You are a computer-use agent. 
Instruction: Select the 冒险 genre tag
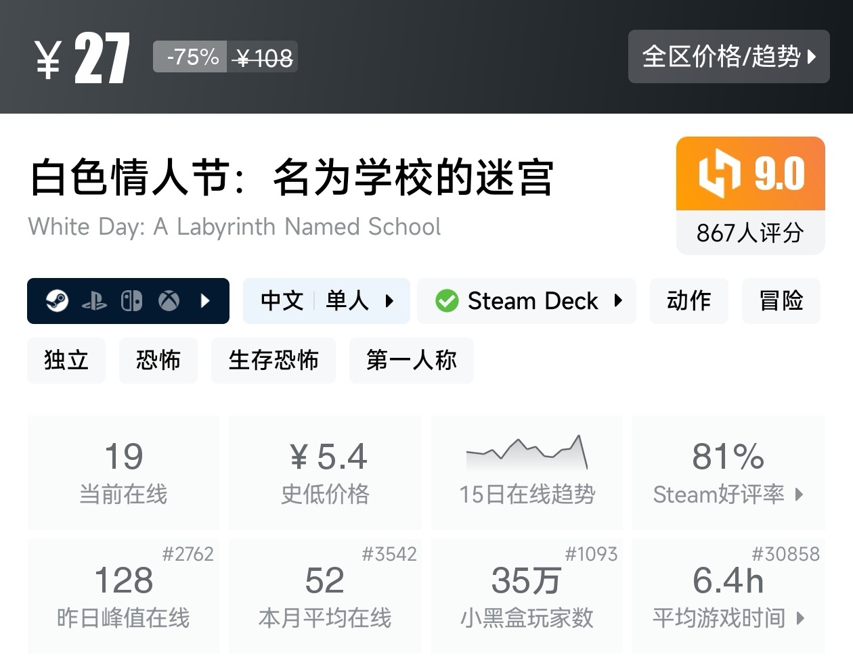click(x=781, y=301)
